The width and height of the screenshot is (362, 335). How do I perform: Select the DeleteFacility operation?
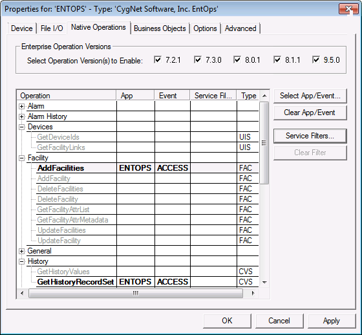(x=58, y=199)
